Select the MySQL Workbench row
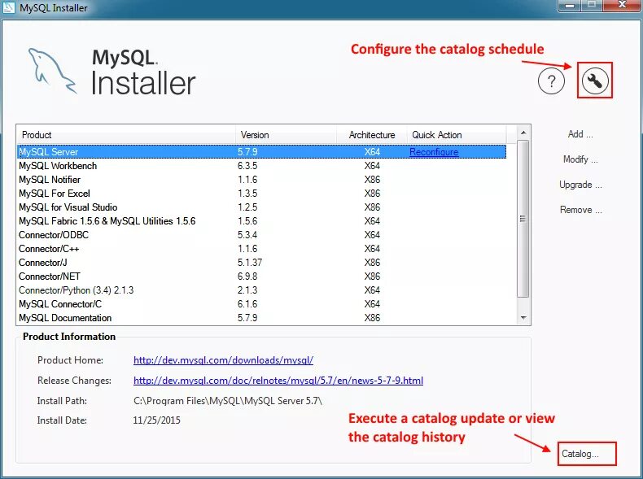This screenshot has width=643, height=479. pyautogui.click(x=261, y=166)
